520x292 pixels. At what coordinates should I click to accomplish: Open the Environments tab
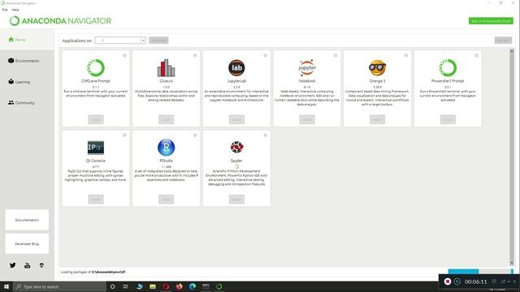[27, 61]
